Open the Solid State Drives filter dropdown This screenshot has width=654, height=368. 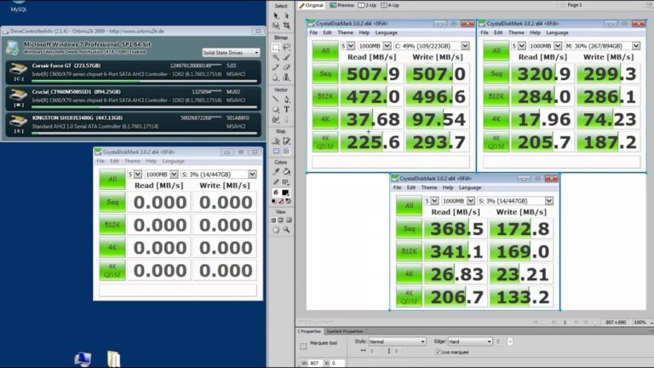(231, 52)
